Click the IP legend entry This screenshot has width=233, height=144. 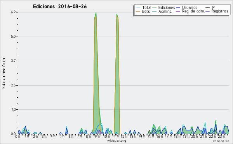click(210, 7)
